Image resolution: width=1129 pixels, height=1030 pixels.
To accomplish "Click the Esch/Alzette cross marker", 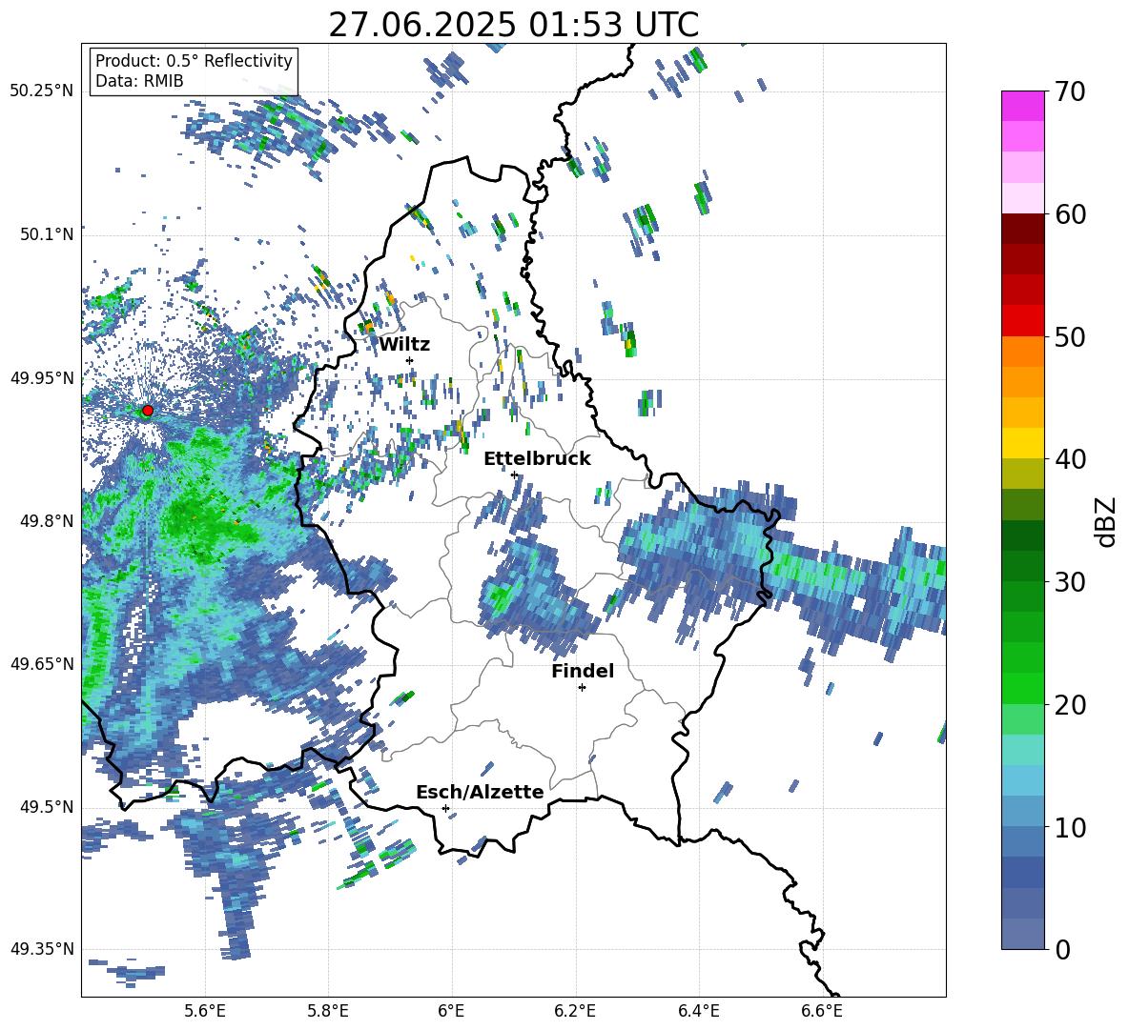I will coord(445,808).
